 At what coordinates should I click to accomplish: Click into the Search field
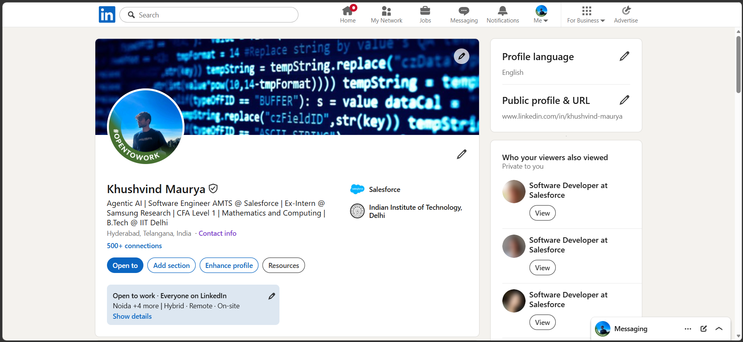click(209, 15)
